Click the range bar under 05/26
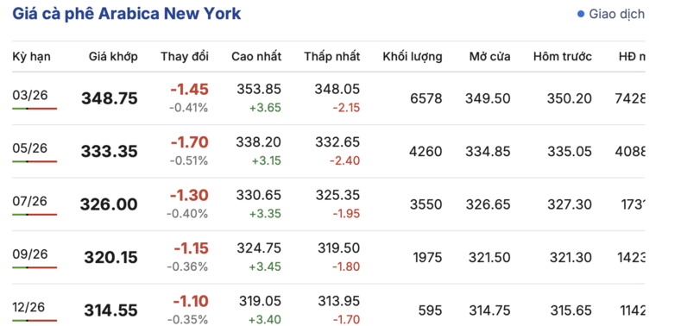The height and width of the screenshot is (326, 681). point(35,161)
